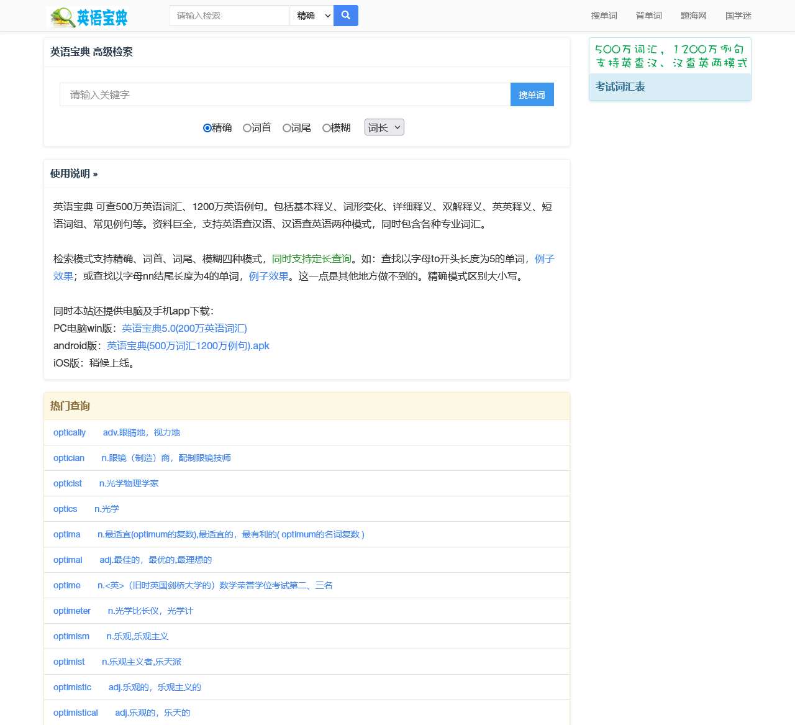Download 英语宝典5.0(200万英语词汇) PC version

tap(184, 328)
